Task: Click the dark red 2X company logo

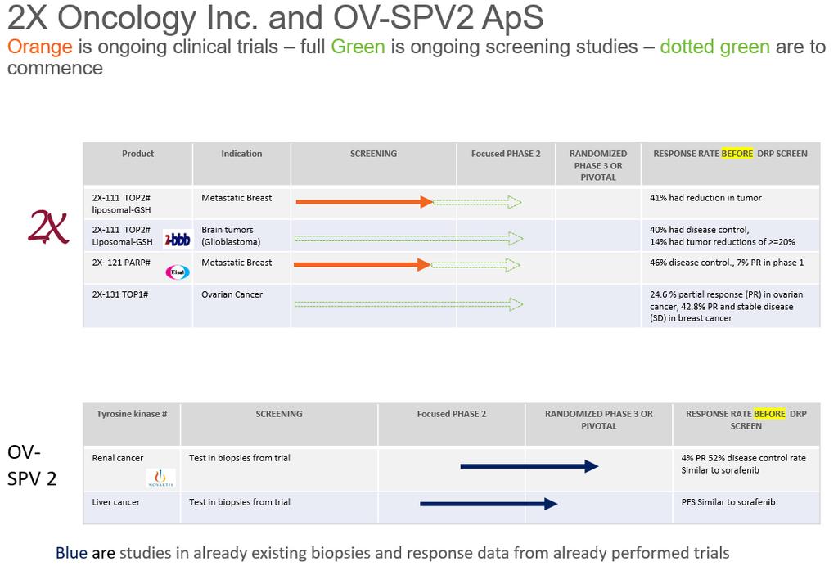Action: [x=48, y=227]
